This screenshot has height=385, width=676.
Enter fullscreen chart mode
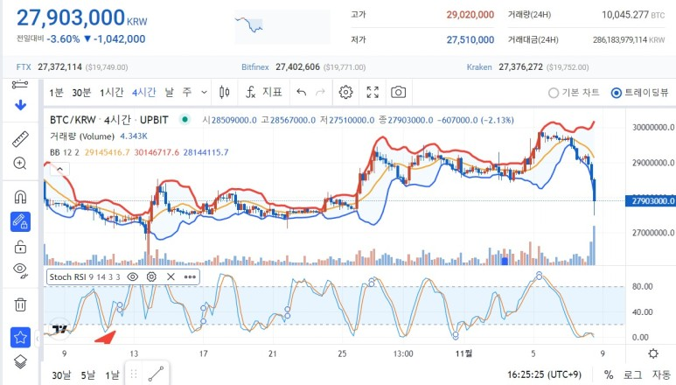click(372, 92)
